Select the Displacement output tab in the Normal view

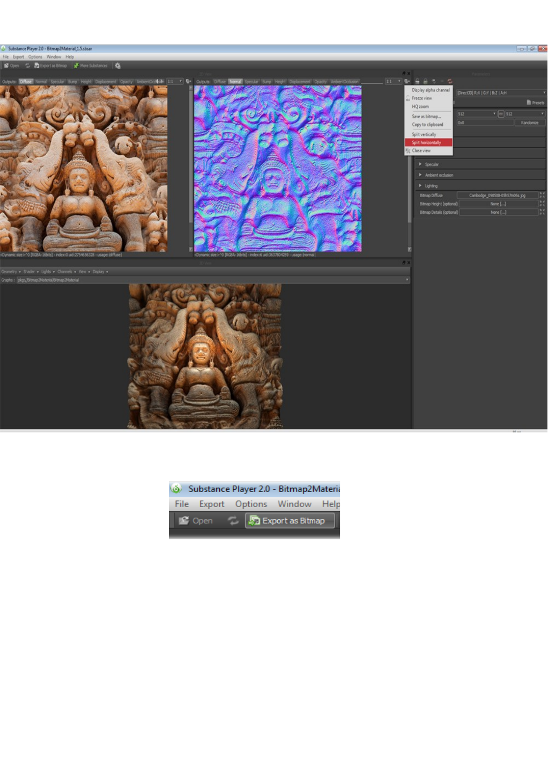(300, 82)
